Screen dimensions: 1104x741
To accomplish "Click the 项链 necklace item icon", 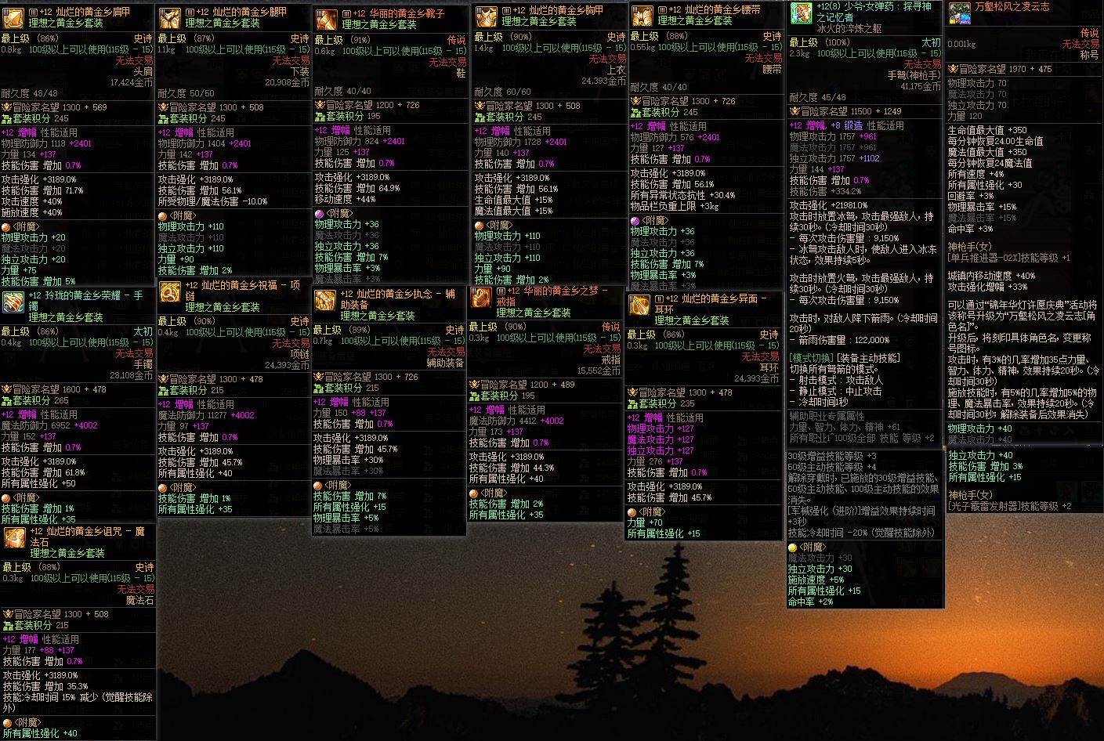I will point(170,292).
